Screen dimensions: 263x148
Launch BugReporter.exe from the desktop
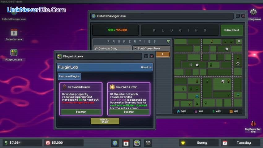point(253,124)
